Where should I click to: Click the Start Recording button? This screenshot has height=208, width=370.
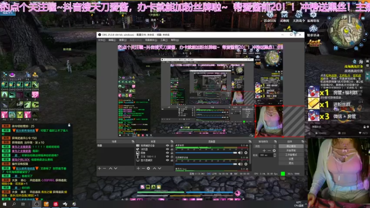coord(291,151)
